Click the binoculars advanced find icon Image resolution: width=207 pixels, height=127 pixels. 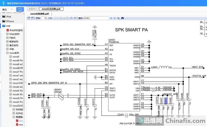(123, 18)
